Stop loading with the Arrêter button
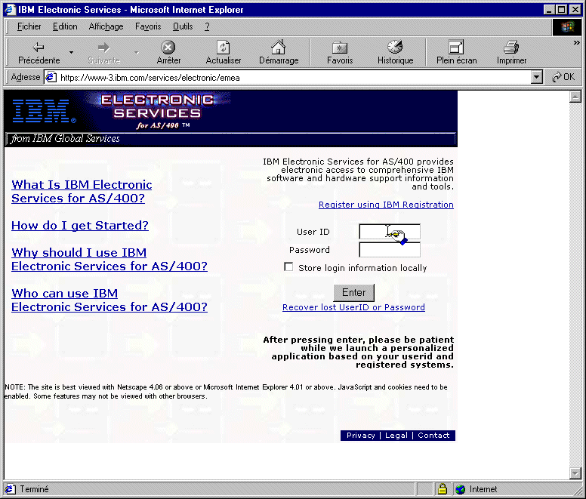 (x=168, y=52)
